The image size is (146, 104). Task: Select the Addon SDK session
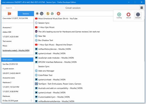(7, 32)
